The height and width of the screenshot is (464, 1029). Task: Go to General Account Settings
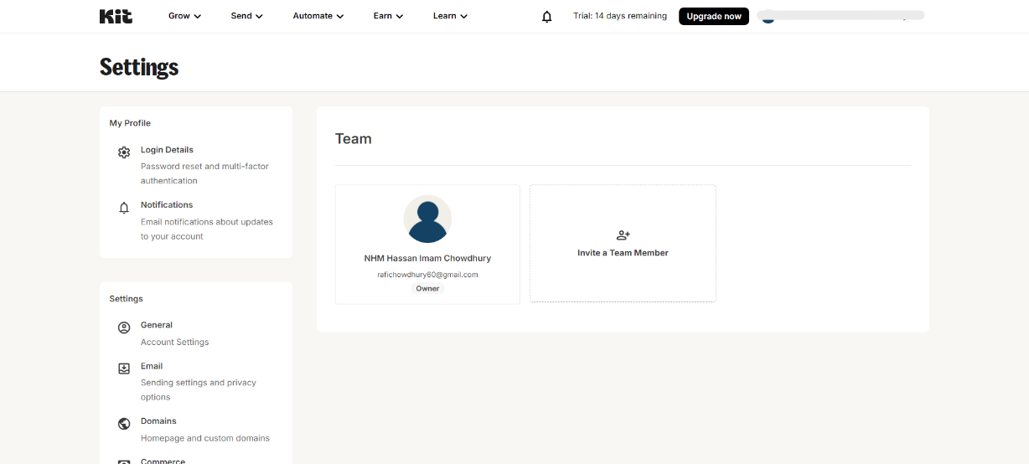coord(157,325)
